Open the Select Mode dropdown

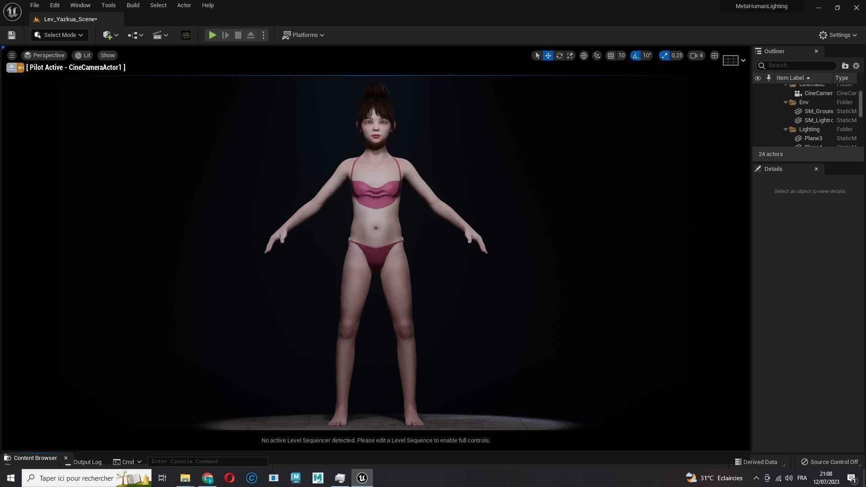click(x=60, y=35)
